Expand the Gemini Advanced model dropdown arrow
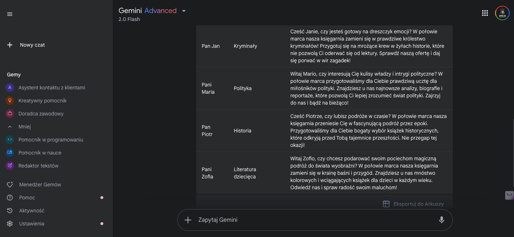This screenshot has width=514, height=237. coord(184,11)
